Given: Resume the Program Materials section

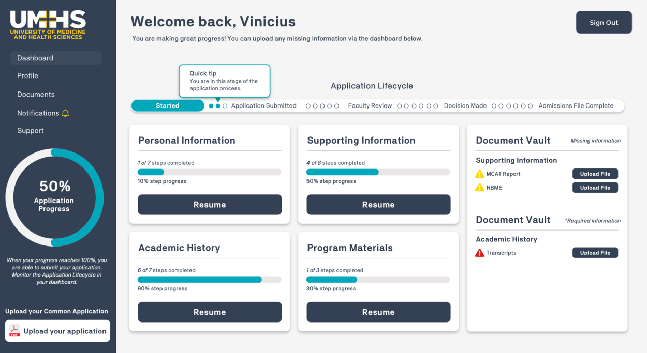Looking at the screenshot, I should [x=378, y=312].
